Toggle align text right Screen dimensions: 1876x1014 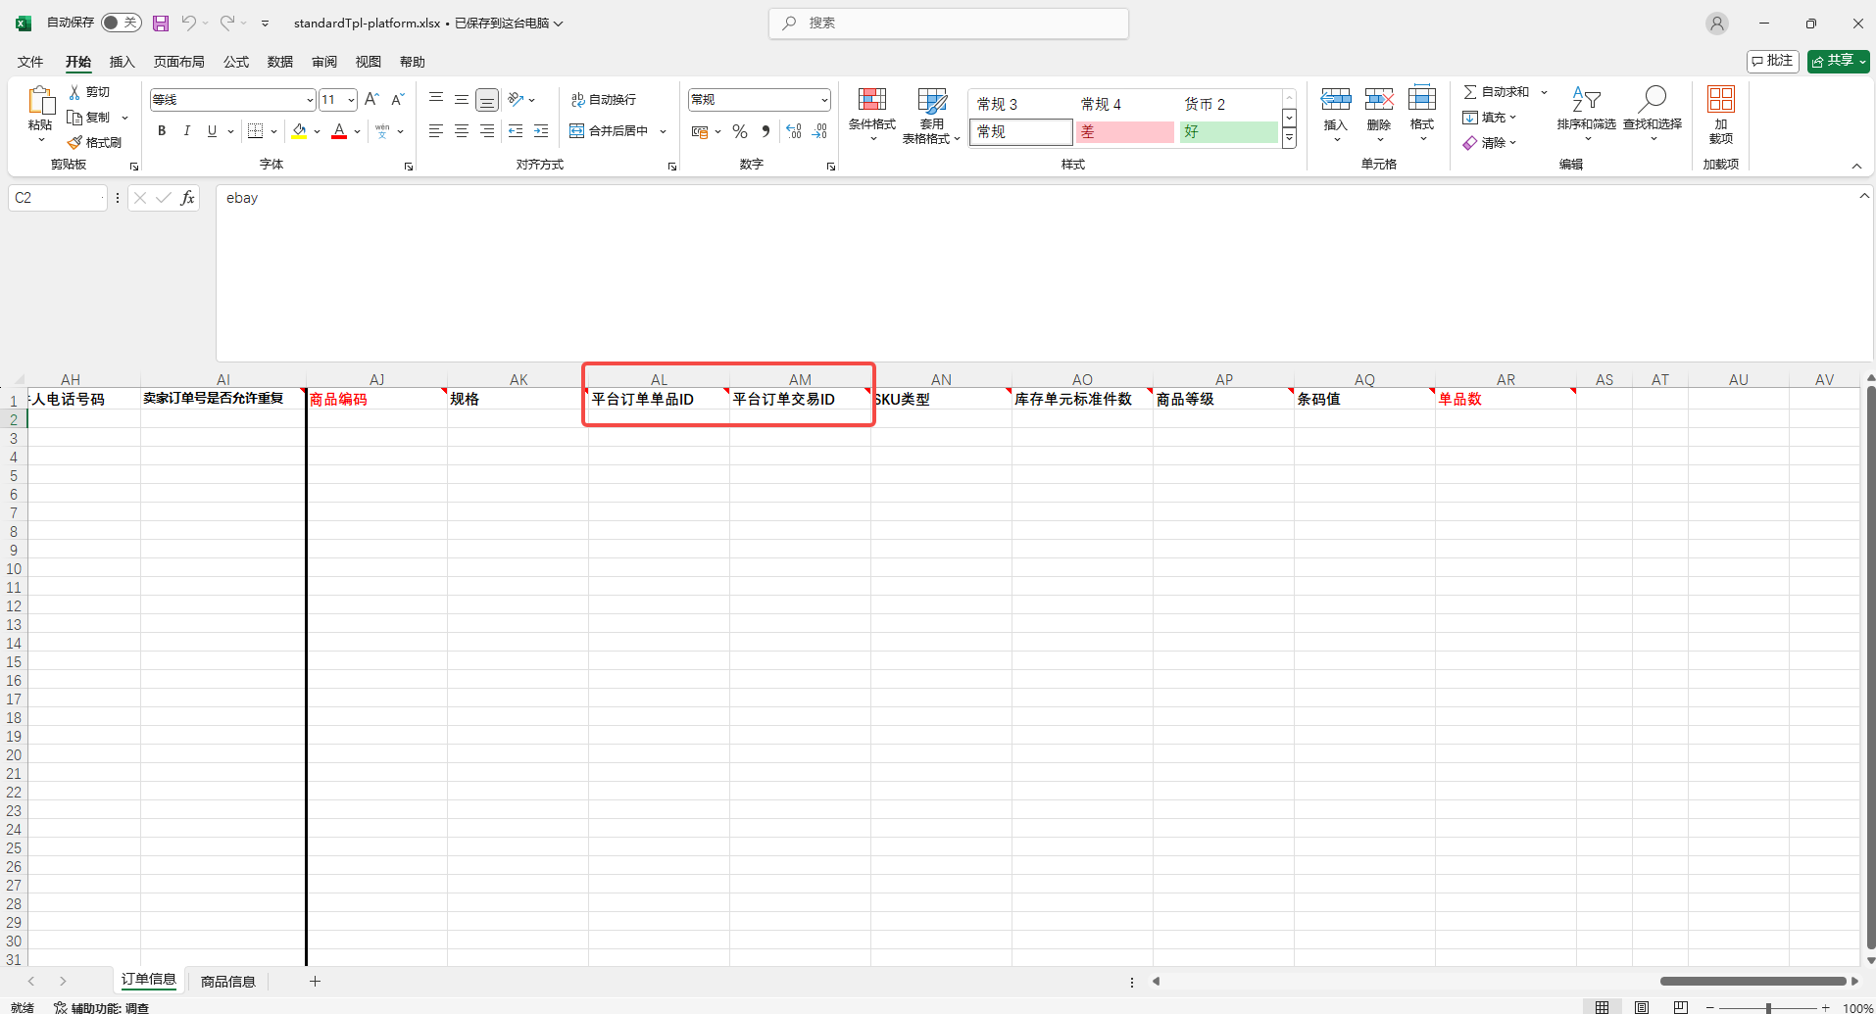(487, 131)
